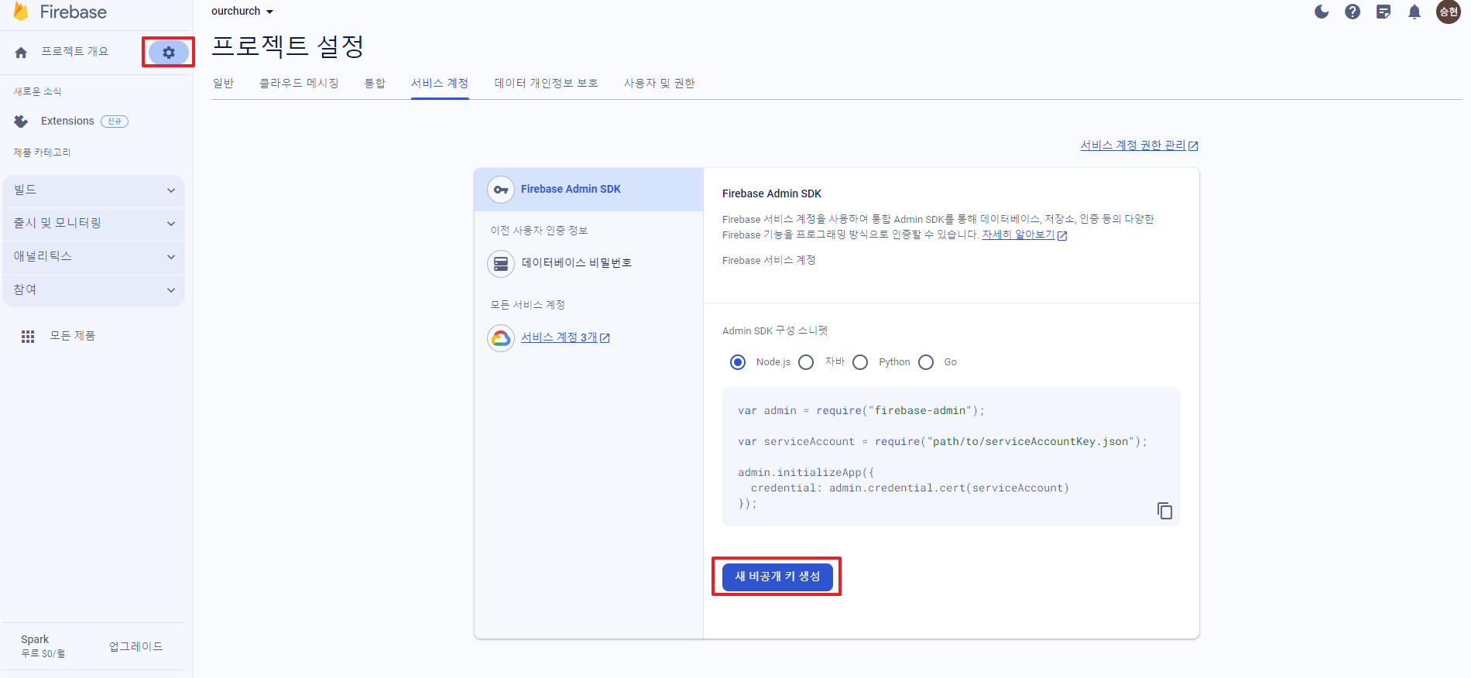Viewport: 1471px width, 678px height.
Task: Click the Firebase Admin SDK key icon
Action: [x=501, y=190]
